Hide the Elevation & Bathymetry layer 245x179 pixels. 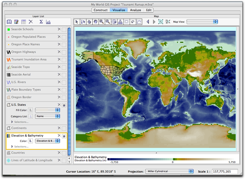[64, 136]
